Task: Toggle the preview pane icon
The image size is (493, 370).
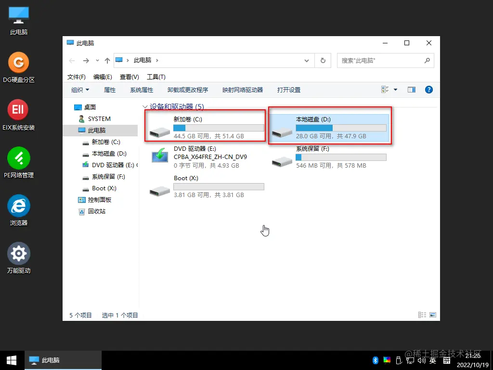Action: [412, 90]
